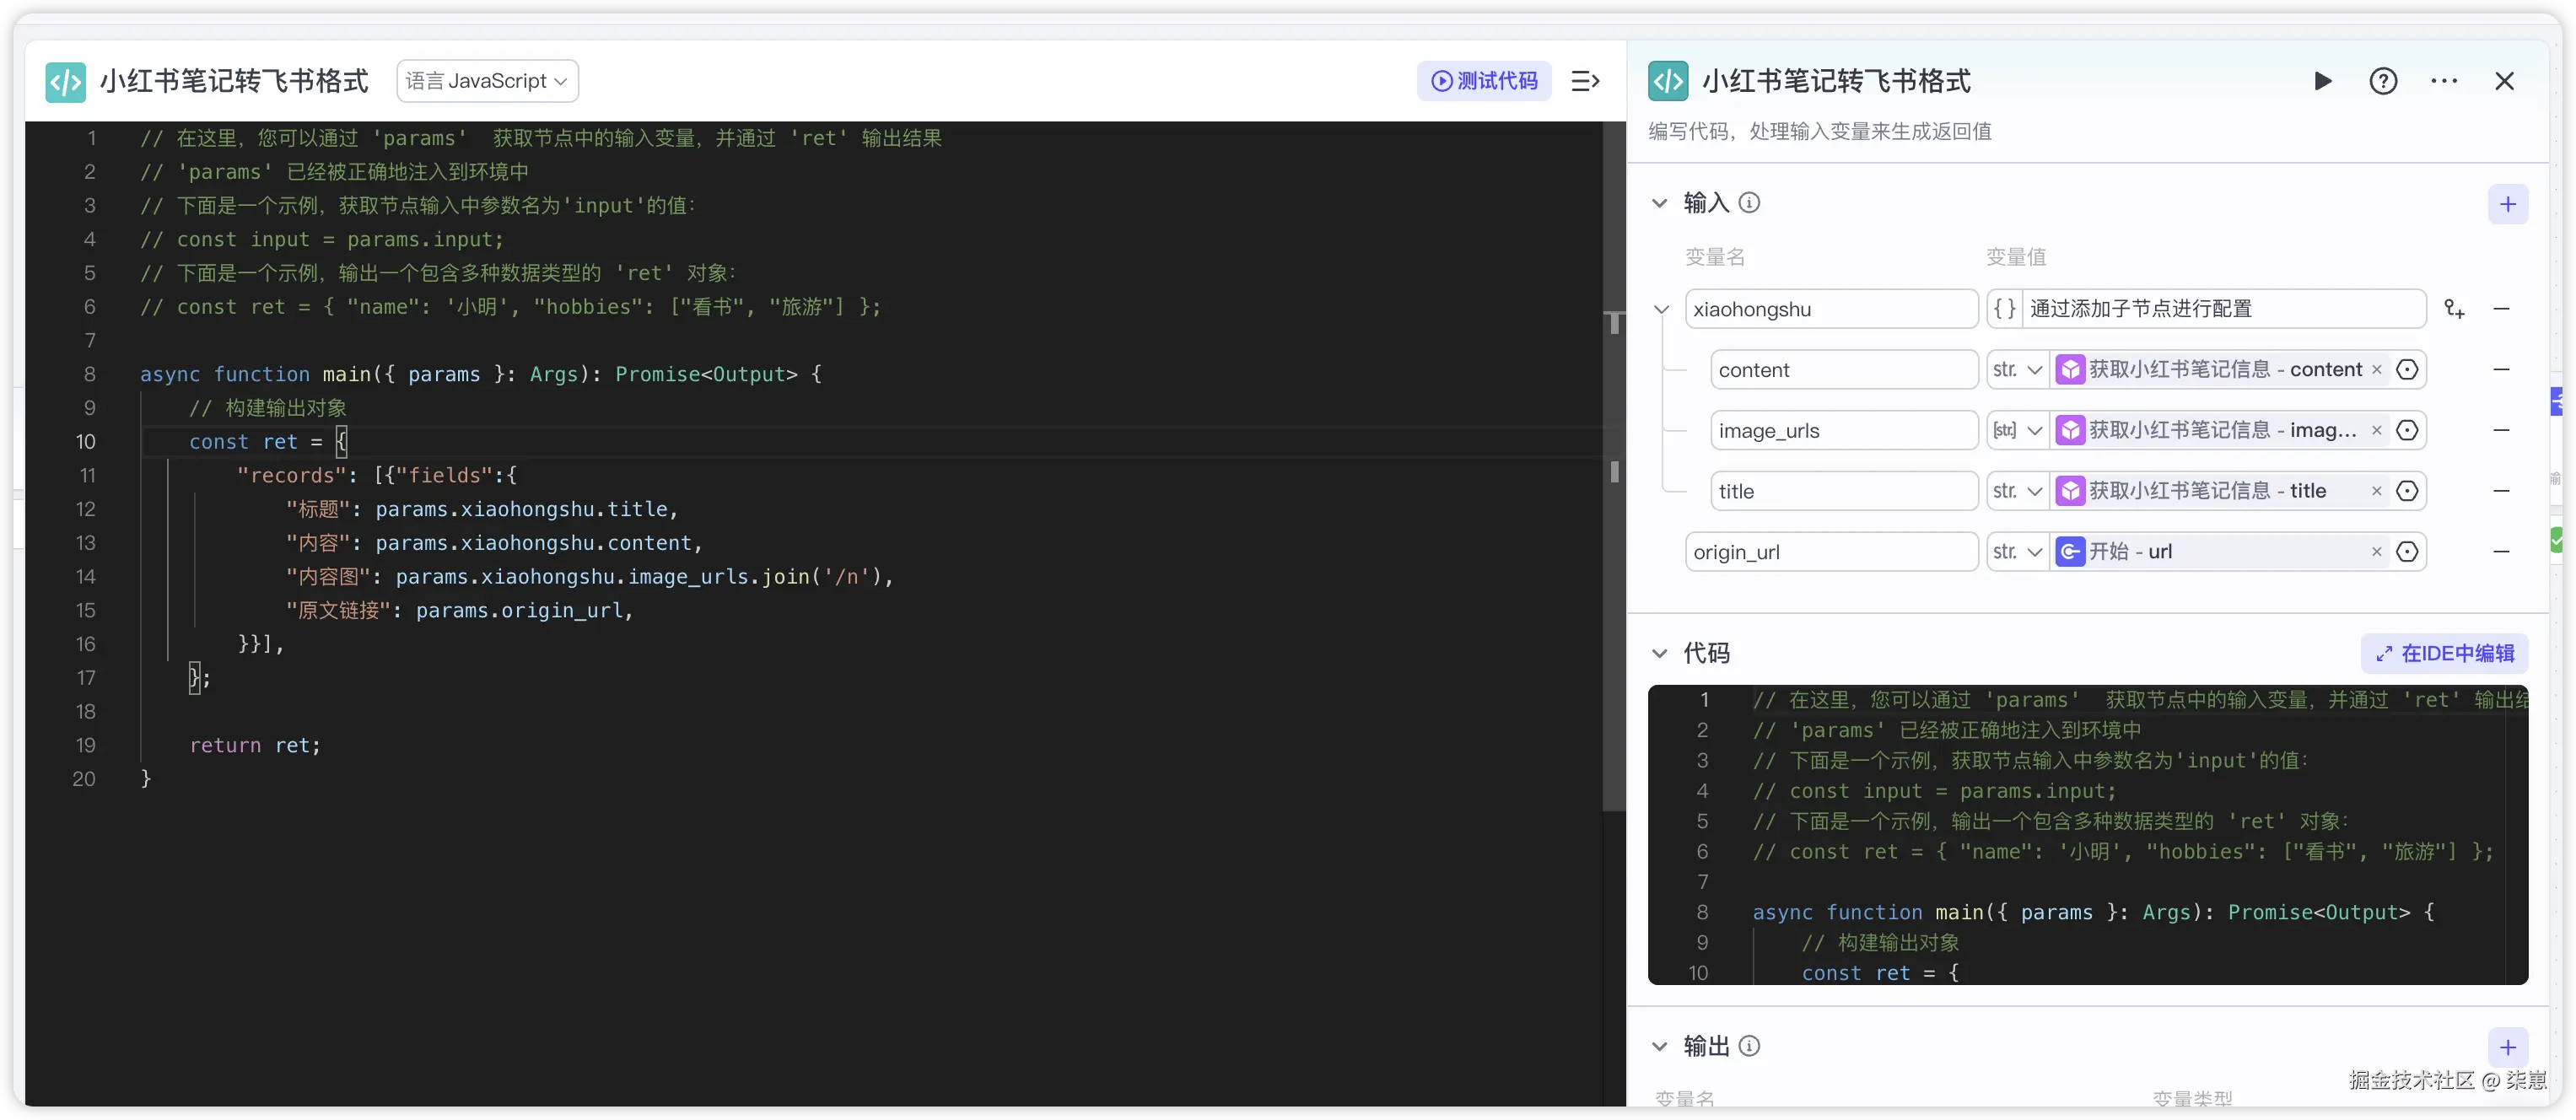
Task: Add new input variable plus button
Action: [x=2507, y=205]
